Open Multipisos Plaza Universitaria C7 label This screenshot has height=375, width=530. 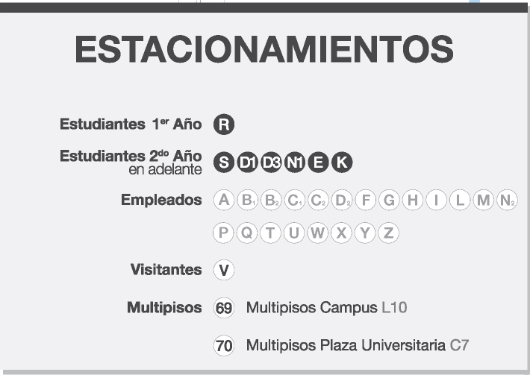pos(358,345)
